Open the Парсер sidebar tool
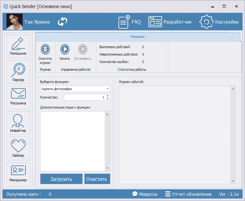 point(18,72)
